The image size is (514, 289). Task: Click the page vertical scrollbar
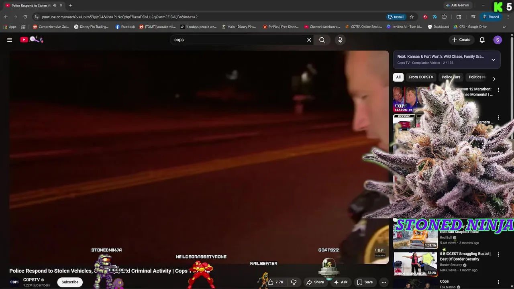[512, 88]
